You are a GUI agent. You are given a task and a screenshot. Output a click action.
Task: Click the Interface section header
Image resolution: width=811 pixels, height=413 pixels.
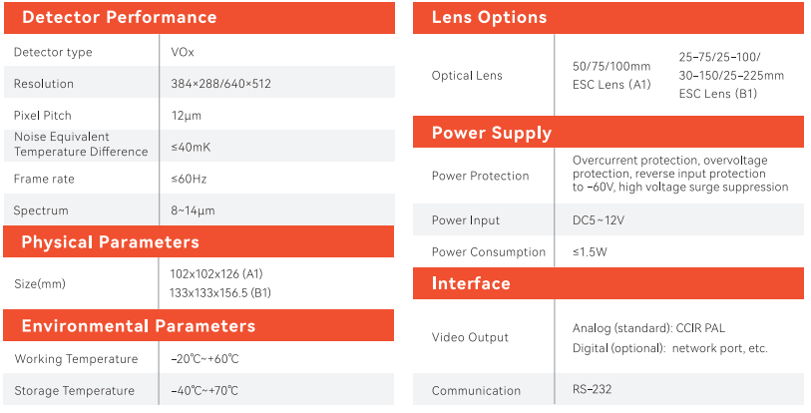(x=471, y=284)
